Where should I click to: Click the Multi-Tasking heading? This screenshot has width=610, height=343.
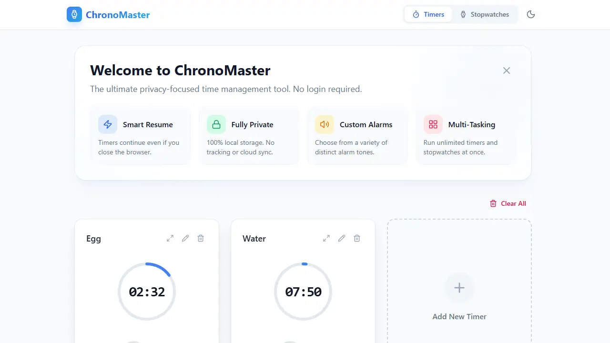click(x=472, y=125)
